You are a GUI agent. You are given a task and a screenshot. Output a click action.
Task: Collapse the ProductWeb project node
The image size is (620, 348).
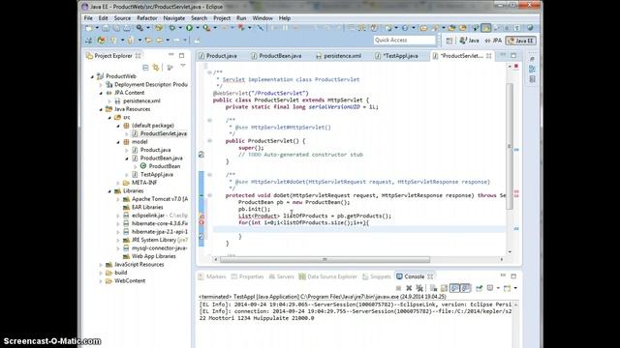click(x=92, y=76)
